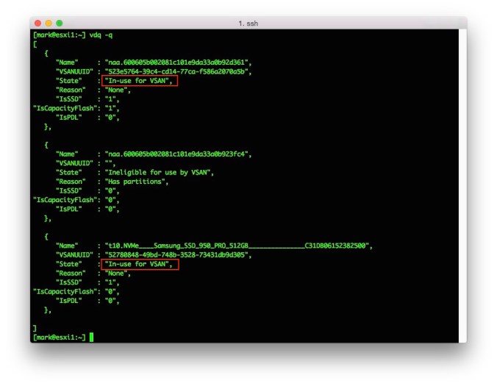Place cursor at the green prompt block
The height and width of the screenshot is (386, 497).
click(91, 337)
